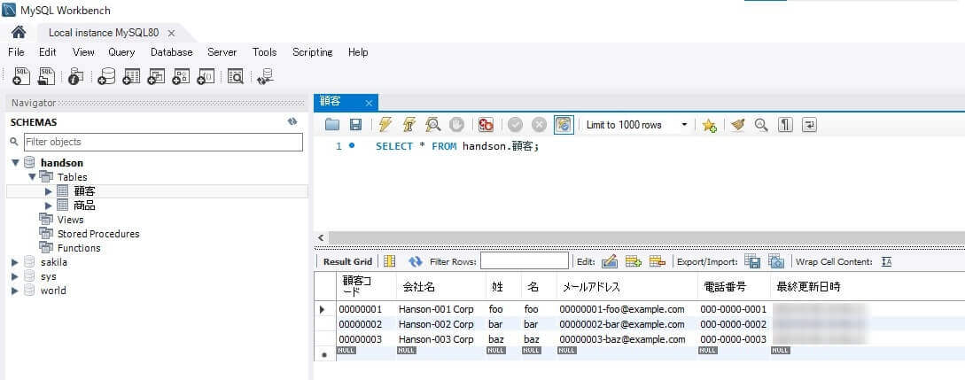Save query to snippets star icon
This screenshot has width=965, height=380.
(709, 126)
